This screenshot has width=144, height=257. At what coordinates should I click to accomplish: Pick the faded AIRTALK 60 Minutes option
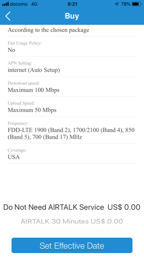(x=72, y=231)
